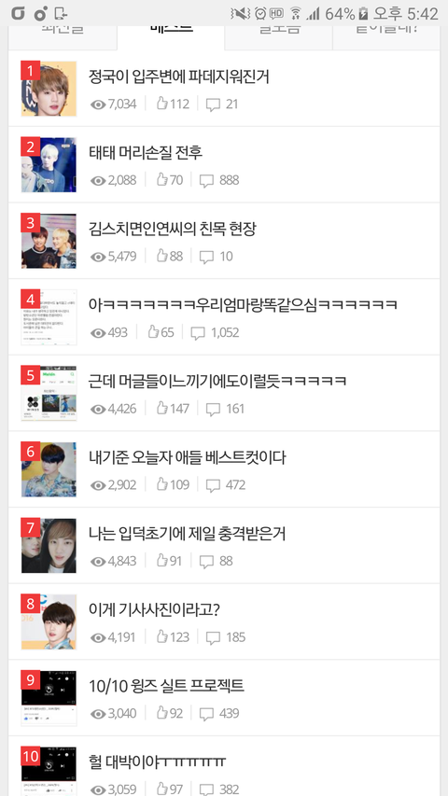Screen dimensions: 448x796
Task: Select the partially visible 베스트 tab
Action: click(x=171, y=37)
